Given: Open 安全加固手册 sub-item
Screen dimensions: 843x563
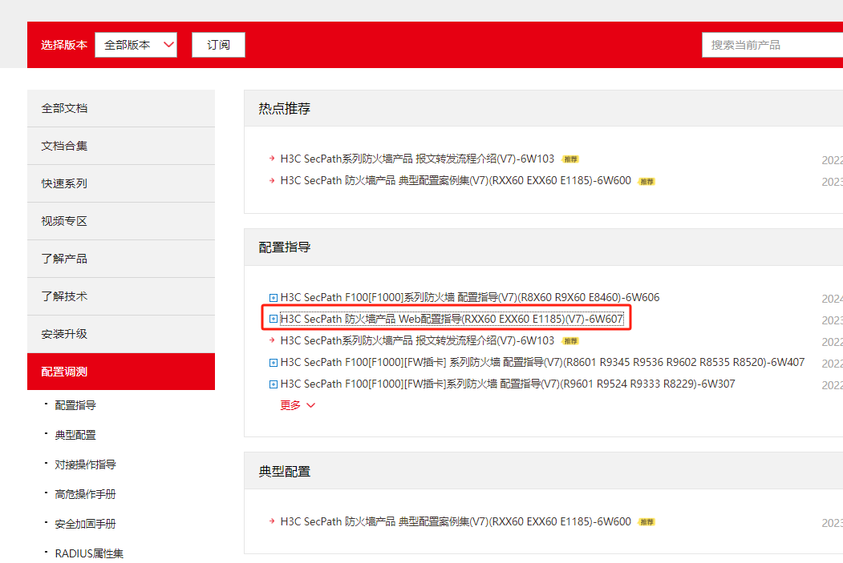Looking at the screenshot, I should pos(86,523).
